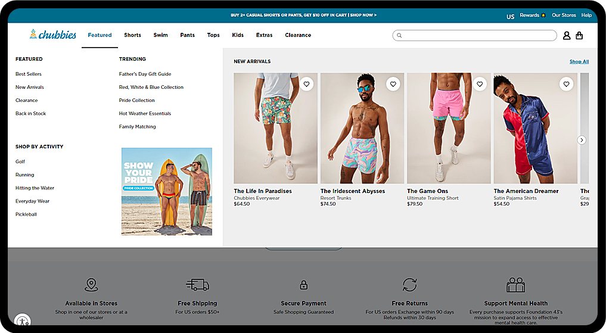Click The Life In Paradises title

[263, 191]
